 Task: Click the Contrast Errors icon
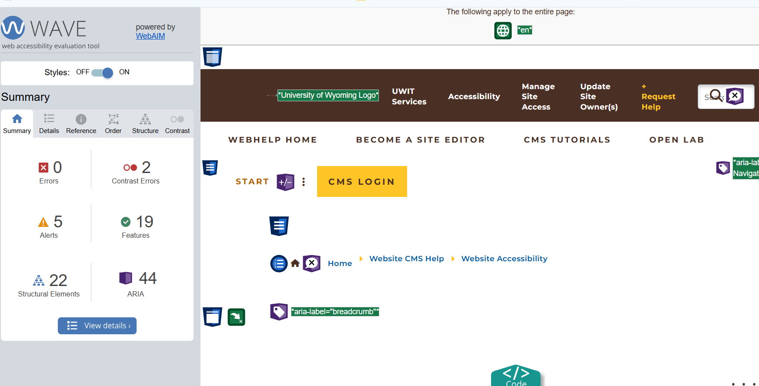click(x=130, y=167)
